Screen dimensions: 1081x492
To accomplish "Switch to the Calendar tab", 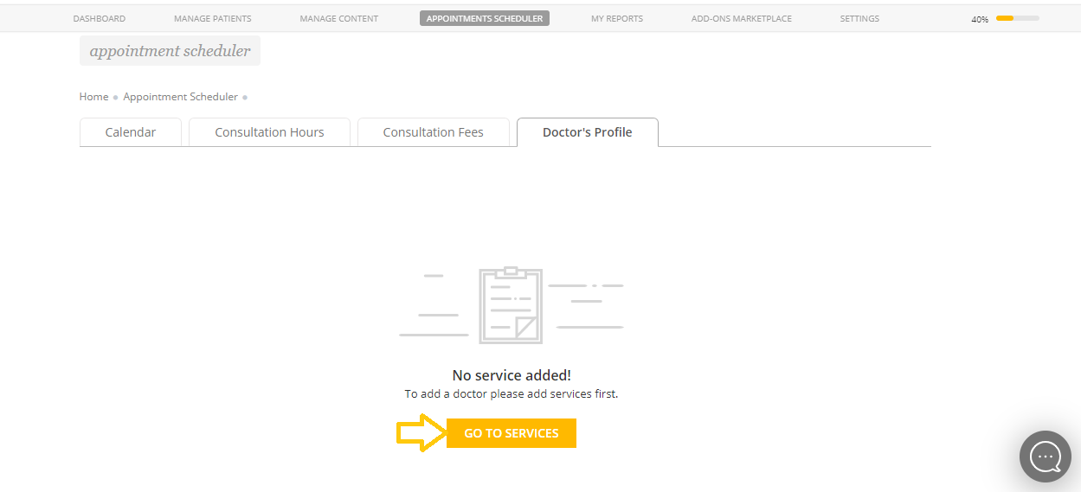I will click(x=131, y=132).
